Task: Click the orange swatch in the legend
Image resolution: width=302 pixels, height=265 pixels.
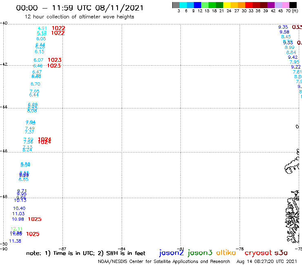Action: 242,5
